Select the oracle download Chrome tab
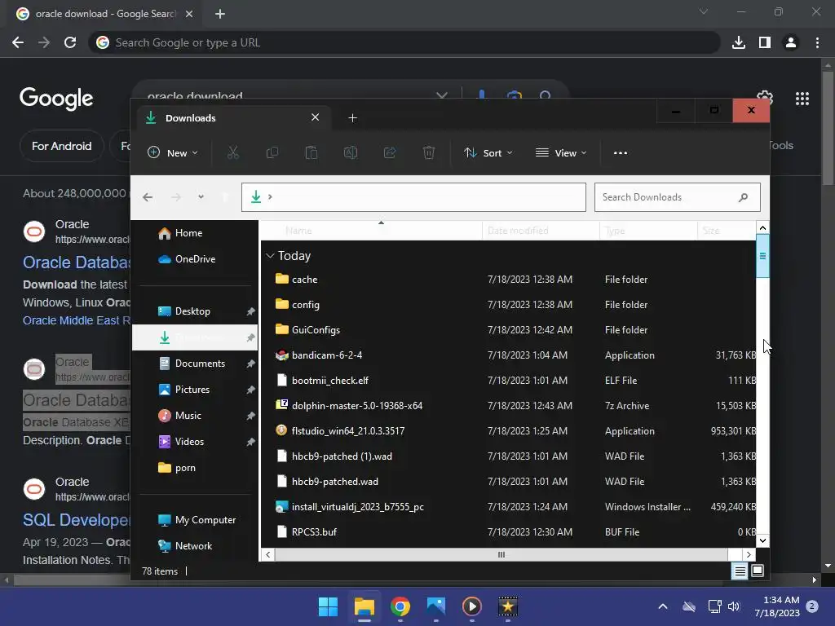The height and width of the screenshot is (626, 835). [105, 14]
